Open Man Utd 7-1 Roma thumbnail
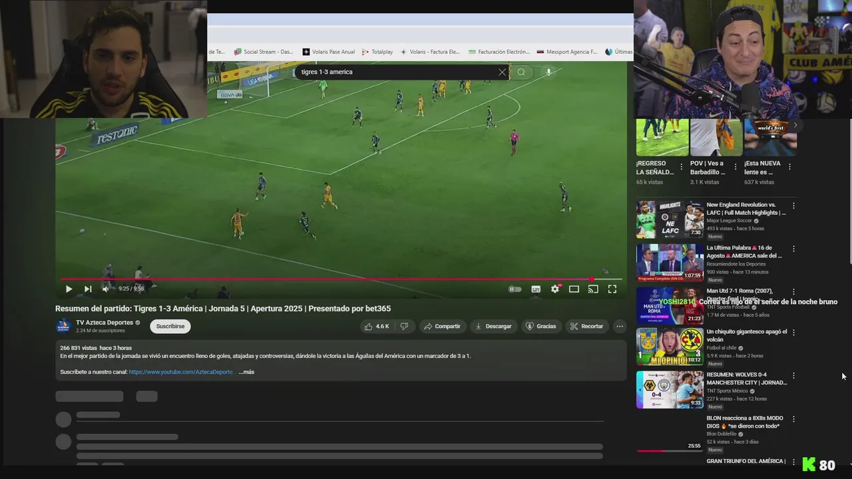Screen dimensions: 852x479 pos(670,305)
